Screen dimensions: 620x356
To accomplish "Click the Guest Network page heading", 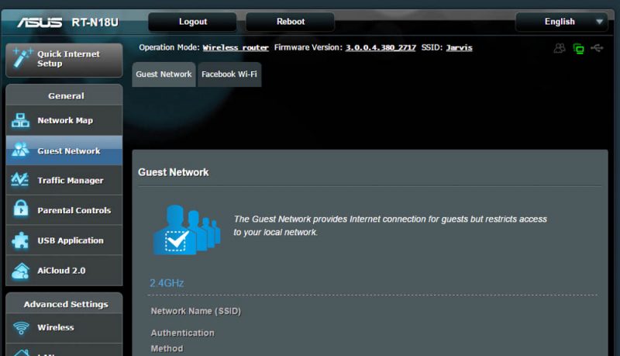I will pos(173,172).
